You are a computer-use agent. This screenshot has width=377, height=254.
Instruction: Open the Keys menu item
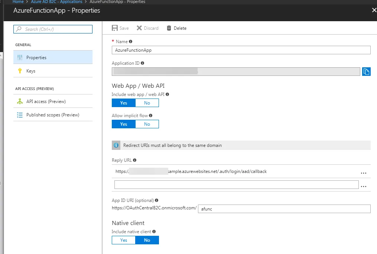[31, 71]
